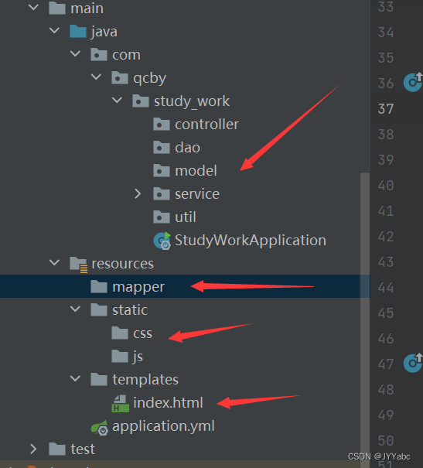Select the java source folder name
Viewport: 423px width, 468px height.
tap(104, 32)
